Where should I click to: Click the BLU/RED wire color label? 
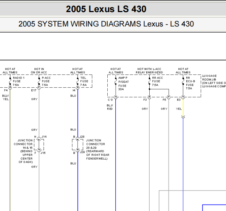[x=110, y=107]
